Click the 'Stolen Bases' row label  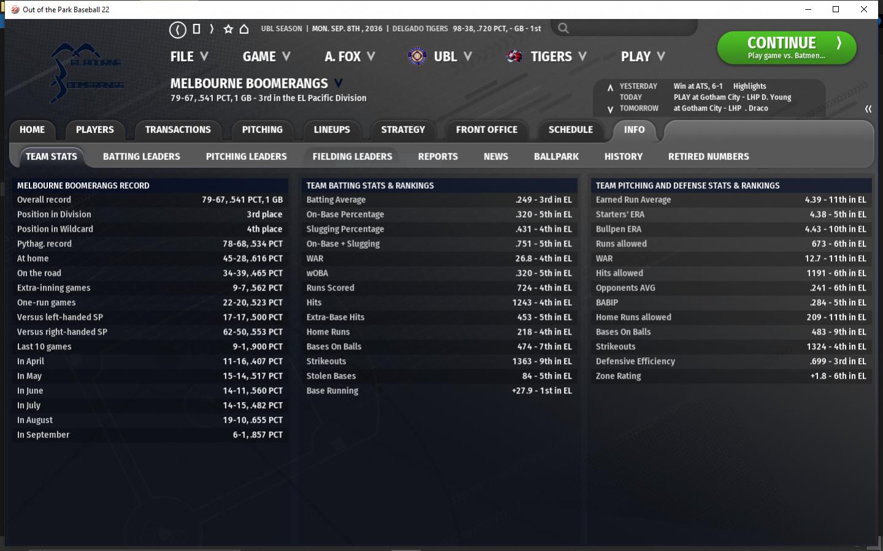(x=331, y=376)
